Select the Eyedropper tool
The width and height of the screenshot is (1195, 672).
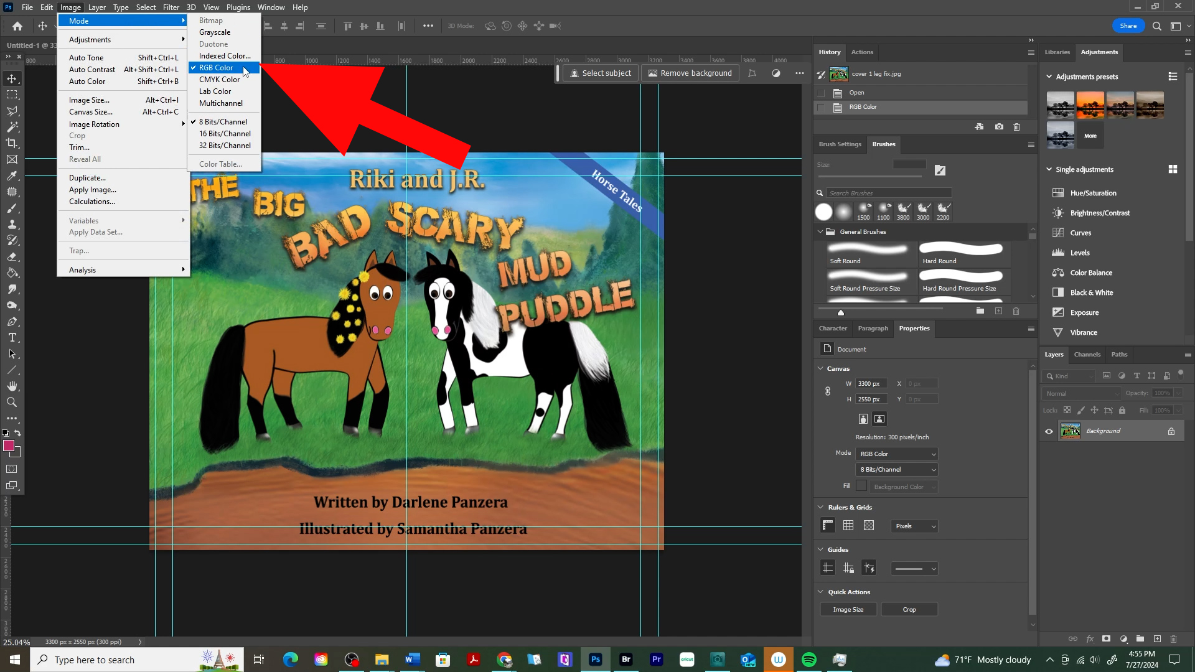(x=12, y=175)
